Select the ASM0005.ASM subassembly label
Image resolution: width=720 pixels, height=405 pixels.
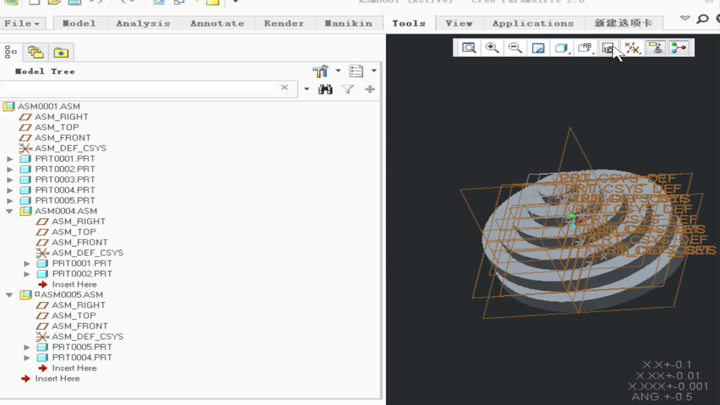[x=71, y=295]
